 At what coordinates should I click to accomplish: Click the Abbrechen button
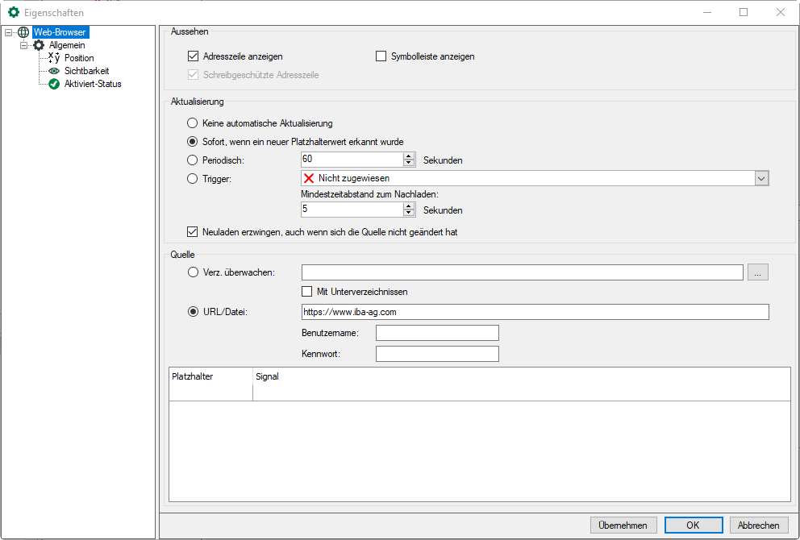[759, 525]
